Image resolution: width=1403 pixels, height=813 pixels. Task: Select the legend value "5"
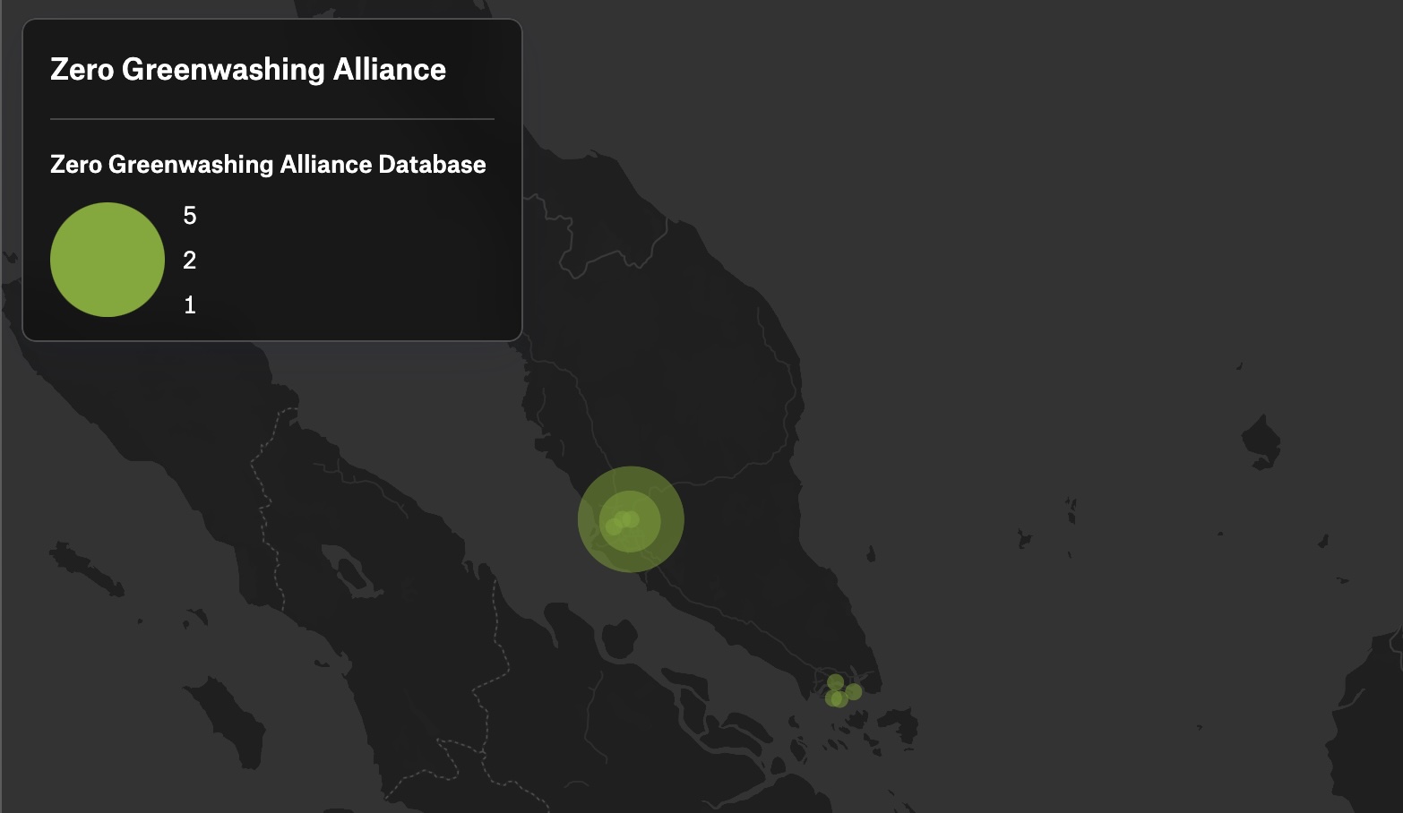point(189,216)
